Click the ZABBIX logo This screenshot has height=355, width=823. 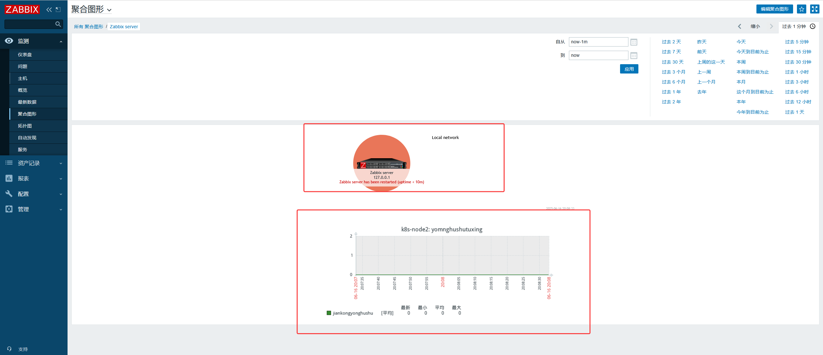click(22, 9)
